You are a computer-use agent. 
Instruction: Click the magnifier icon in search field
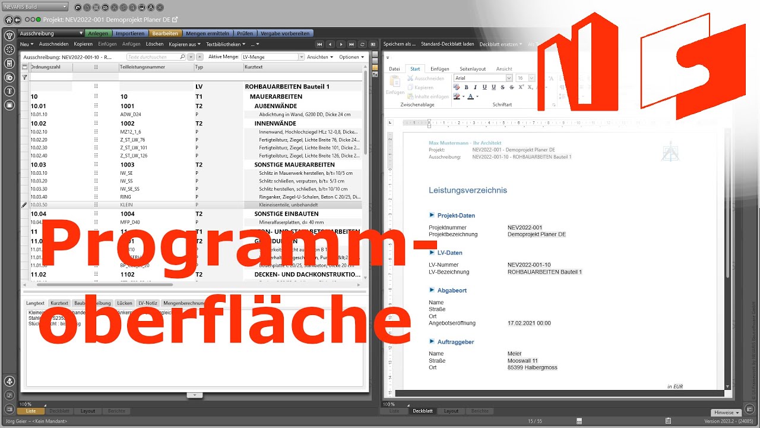click(182, 57)
